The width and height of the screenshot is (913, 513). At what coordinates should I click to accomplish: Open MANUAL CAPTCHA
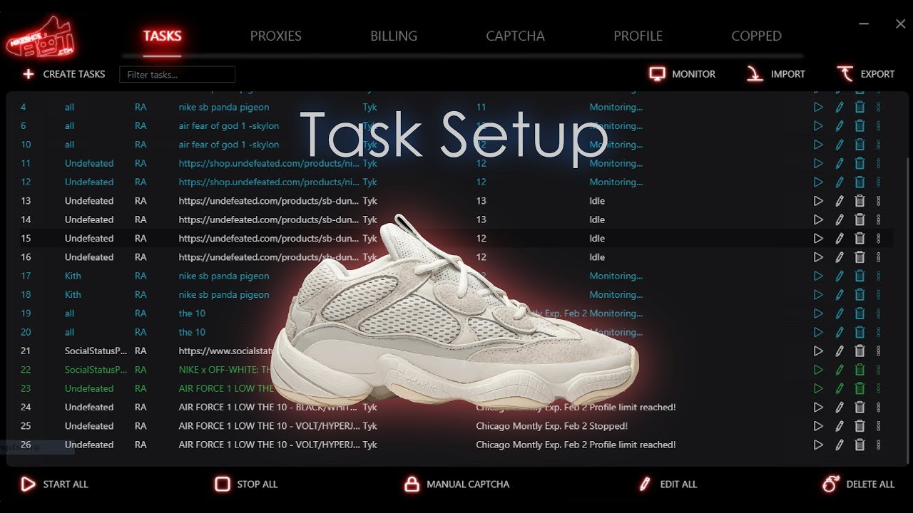tap(456, 484)
